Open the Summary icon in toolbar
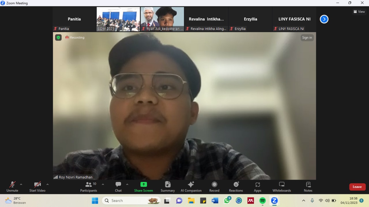Screen dimensions: 369x207 (x=167, y=187)
